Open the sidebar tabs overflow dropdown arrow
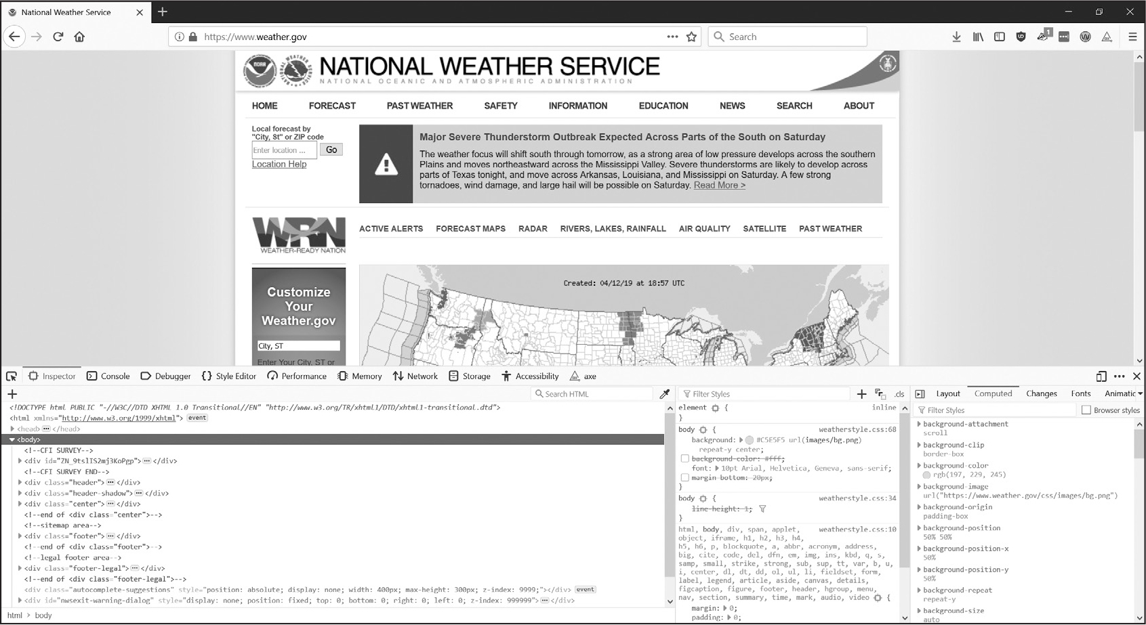Image resolution: width=1146 pixels, height=625 pixels. tap(1140, 393)
